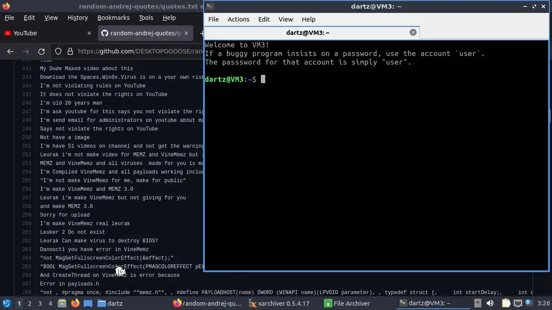Click the Firefox logo in title bar
This screenshot has width=552, height=310.
tap(6, 6)
